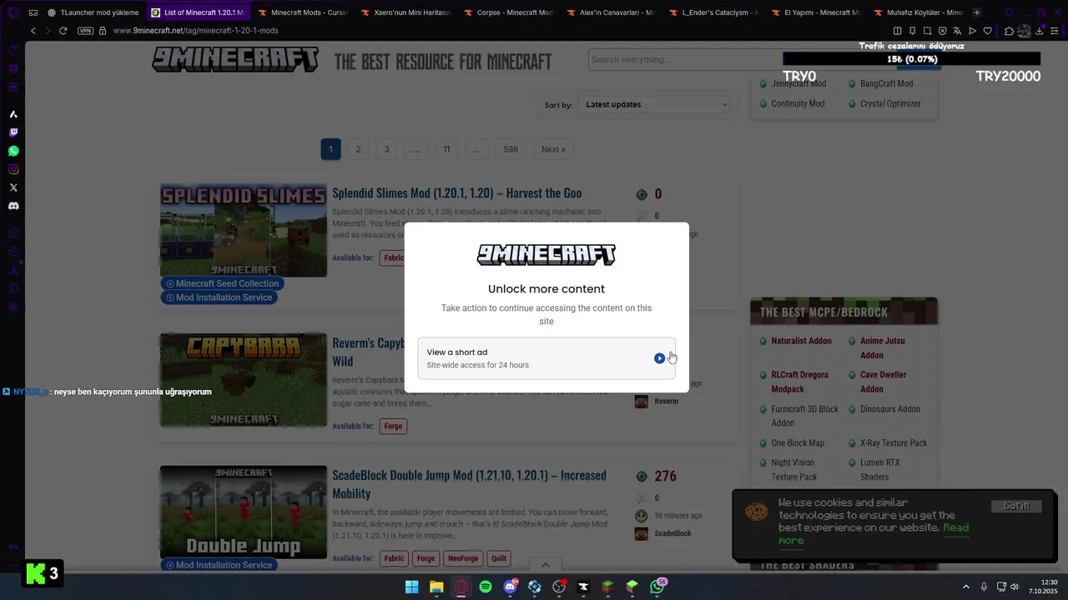Choose the 'View a short ad' option
This screenshot has width=1068, height=600.
tap(547, 358)
